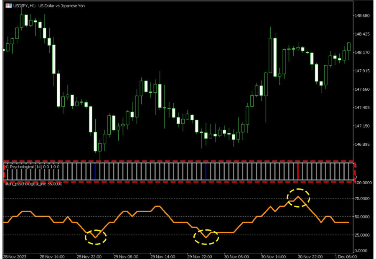This screenshot has width=376, height=259.
Task: Click the 50.0000 oscillator scale label
Action: pos(363,217)
